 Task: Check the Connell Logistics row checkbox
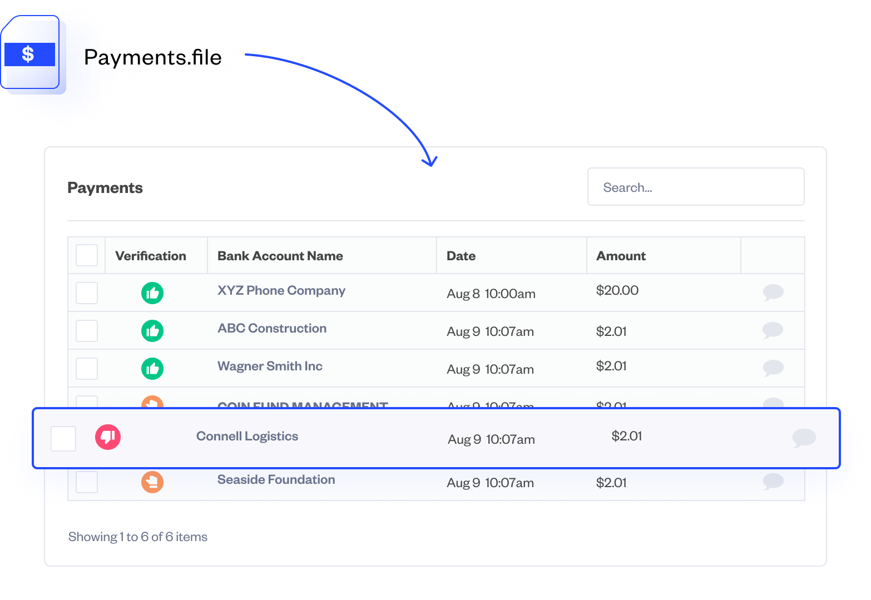click(x=63, y=439)
